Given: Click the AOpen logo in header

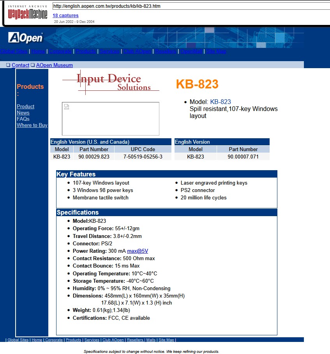Looking at the screenshot, I should (x=26, y=38).
